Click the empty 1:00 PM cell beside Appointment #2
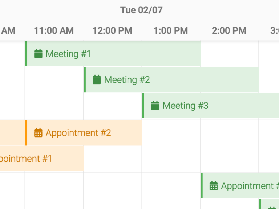The height and width of the screenshot is (209, 279). 171,133
